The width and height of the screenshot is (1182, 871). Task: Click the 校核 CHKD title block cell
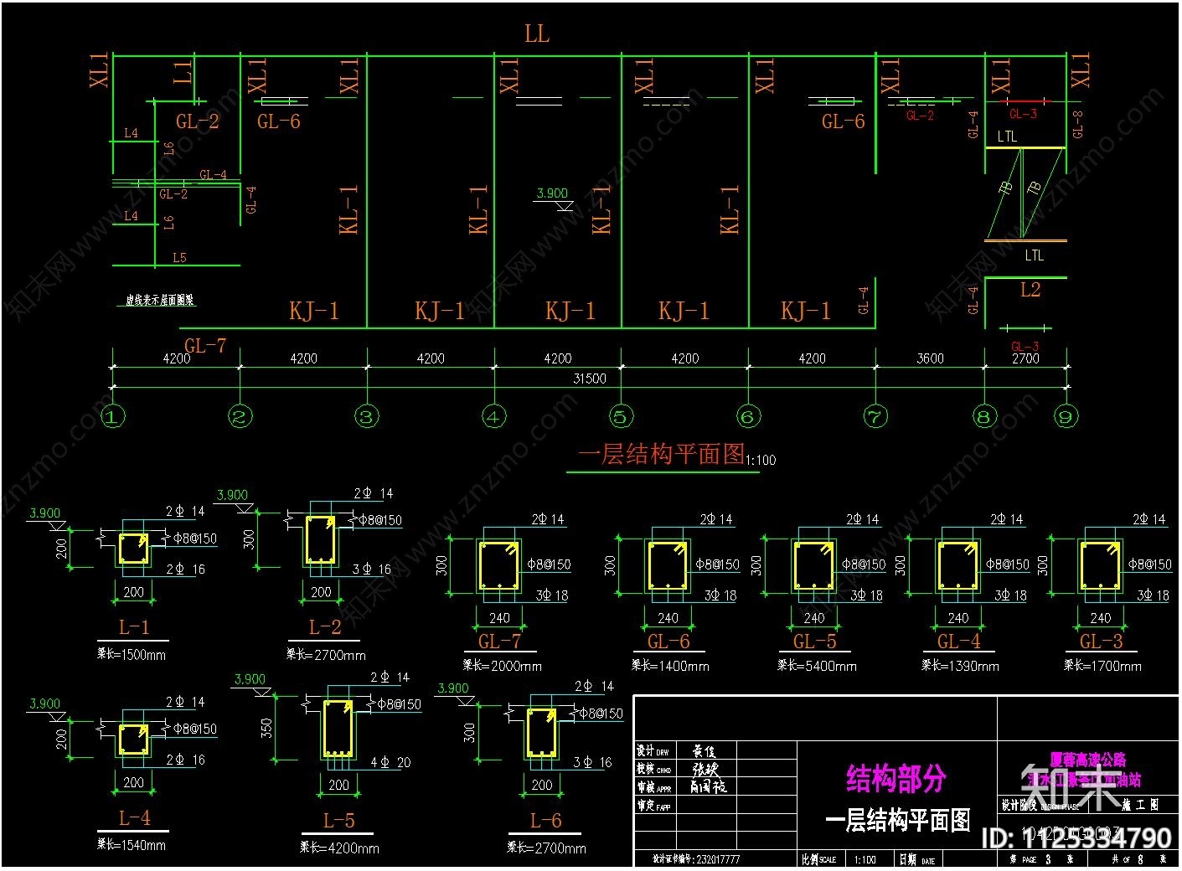[x=655, y=769]
